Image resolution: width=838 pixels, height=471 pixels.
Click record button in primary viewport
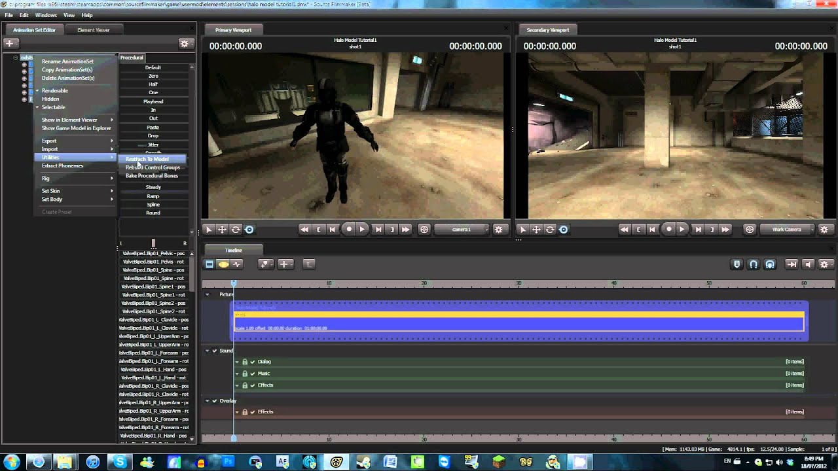(x=348, y=230)
